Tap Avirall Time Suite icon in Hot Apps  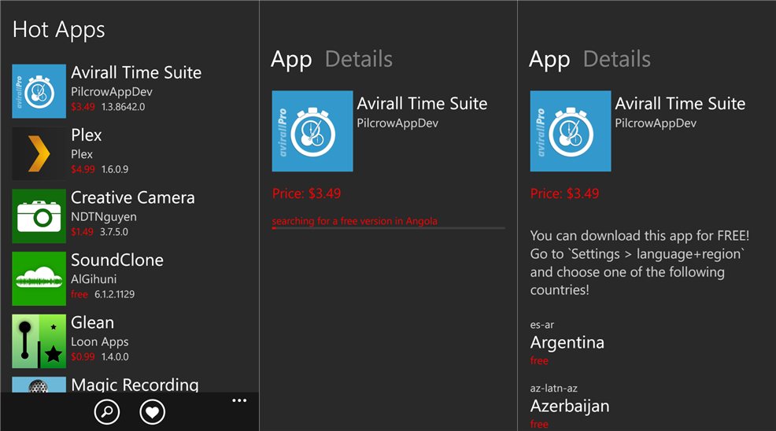click(39, 91)
